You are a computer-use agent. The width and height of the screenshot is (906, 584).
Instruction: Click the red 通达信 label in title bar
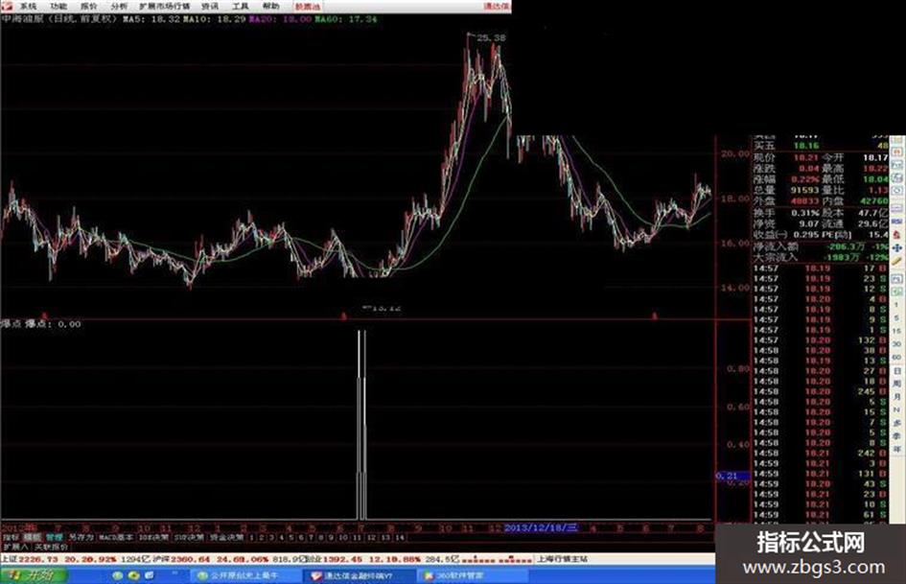pos(497,7)
